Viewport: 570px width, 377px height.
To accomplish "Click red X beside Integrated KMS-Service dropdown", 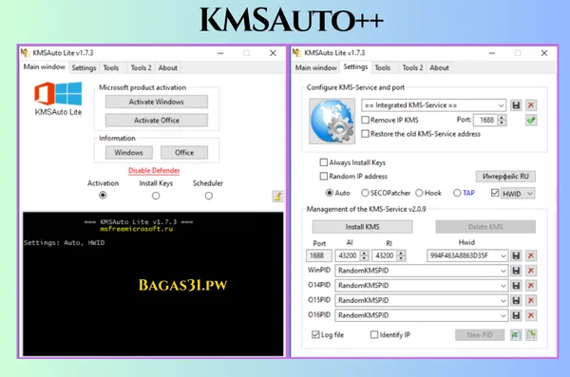I will (x=531, y=105).
